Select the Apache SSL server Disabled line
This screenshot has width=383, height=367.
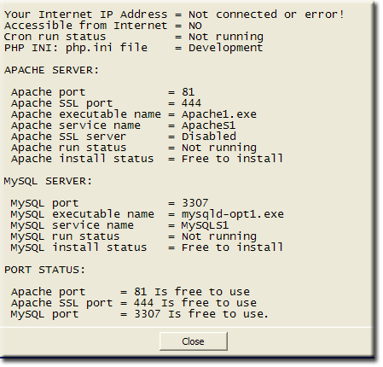pos(124,137)
